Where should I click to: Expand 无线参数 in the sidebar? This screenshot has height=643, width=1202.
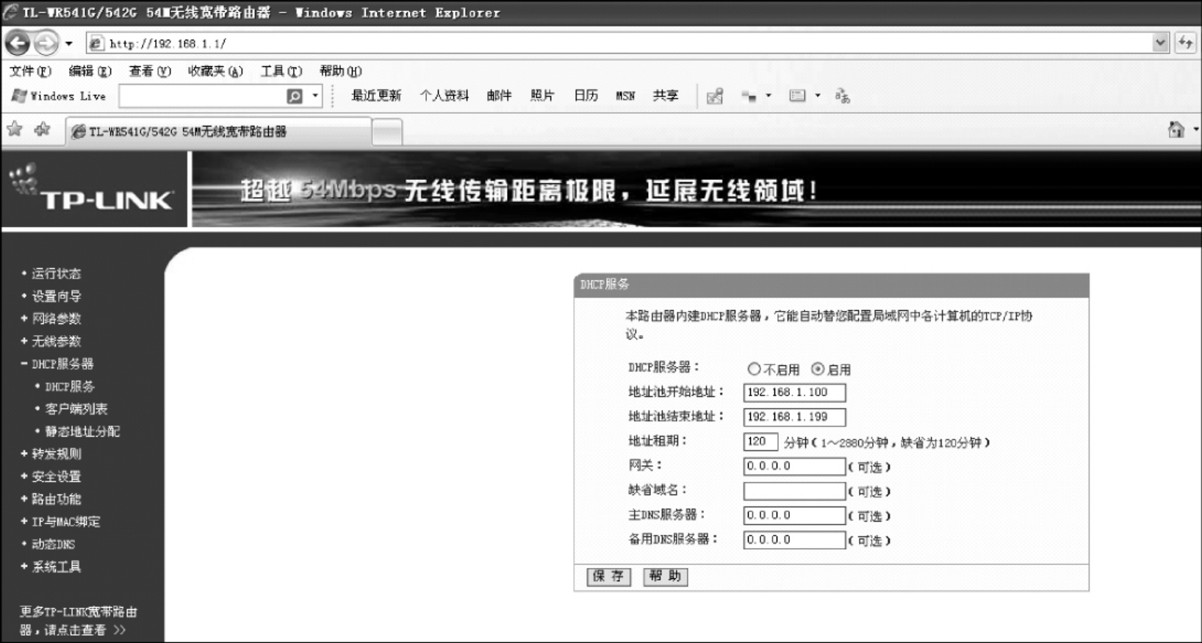coord(56,342)
